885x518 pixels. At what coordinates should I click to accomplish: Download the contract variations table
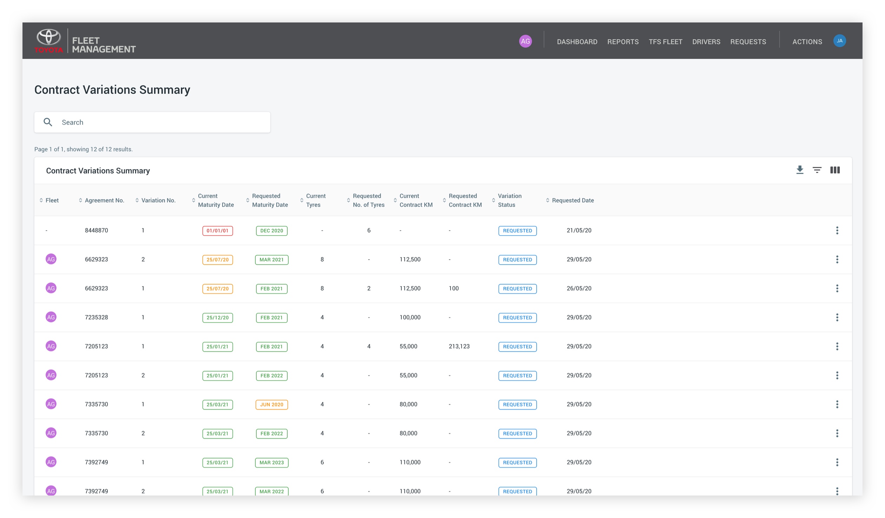coord(800,170)
